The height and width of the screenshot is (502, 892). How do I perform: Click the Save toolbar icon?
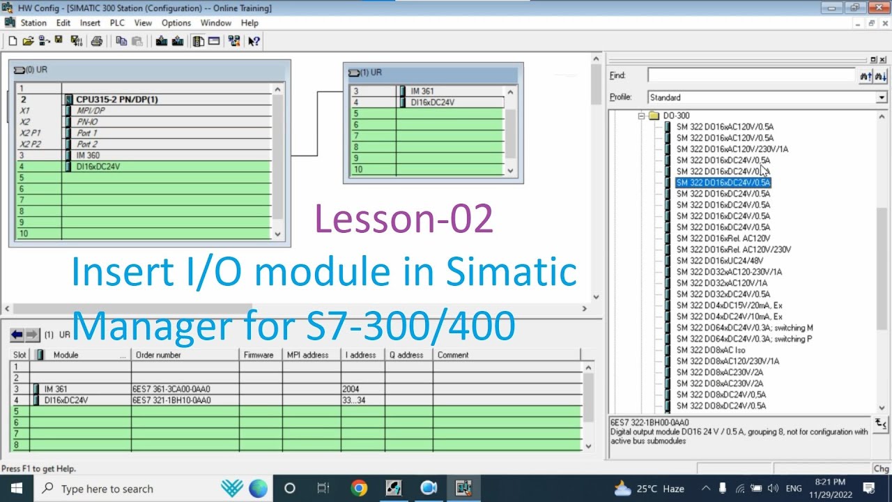61,41
